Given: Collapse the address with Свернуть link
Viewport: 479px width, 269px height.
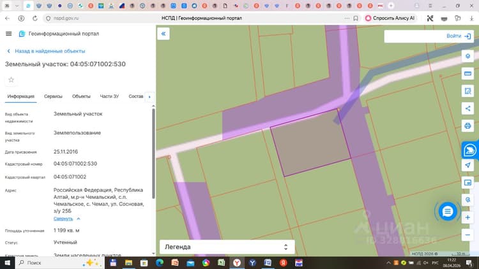Looking at the screenshot, I should pos(63,219).
